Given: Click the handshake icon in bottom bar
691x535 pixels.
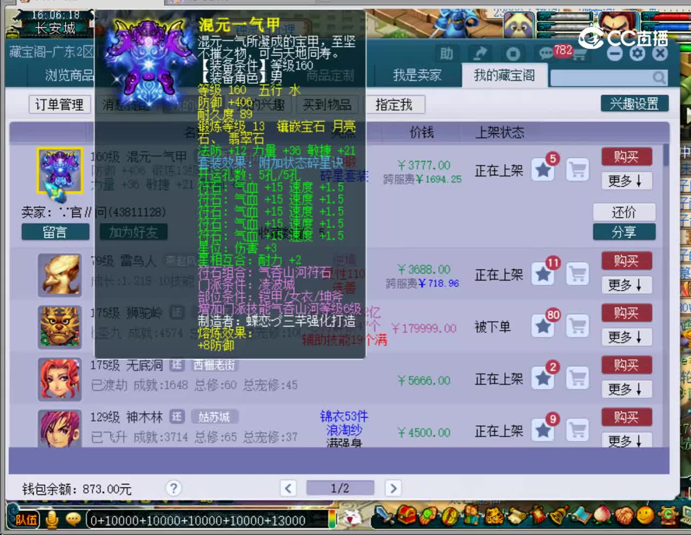Looking at the screenshot, I should [x=624, y=515].
